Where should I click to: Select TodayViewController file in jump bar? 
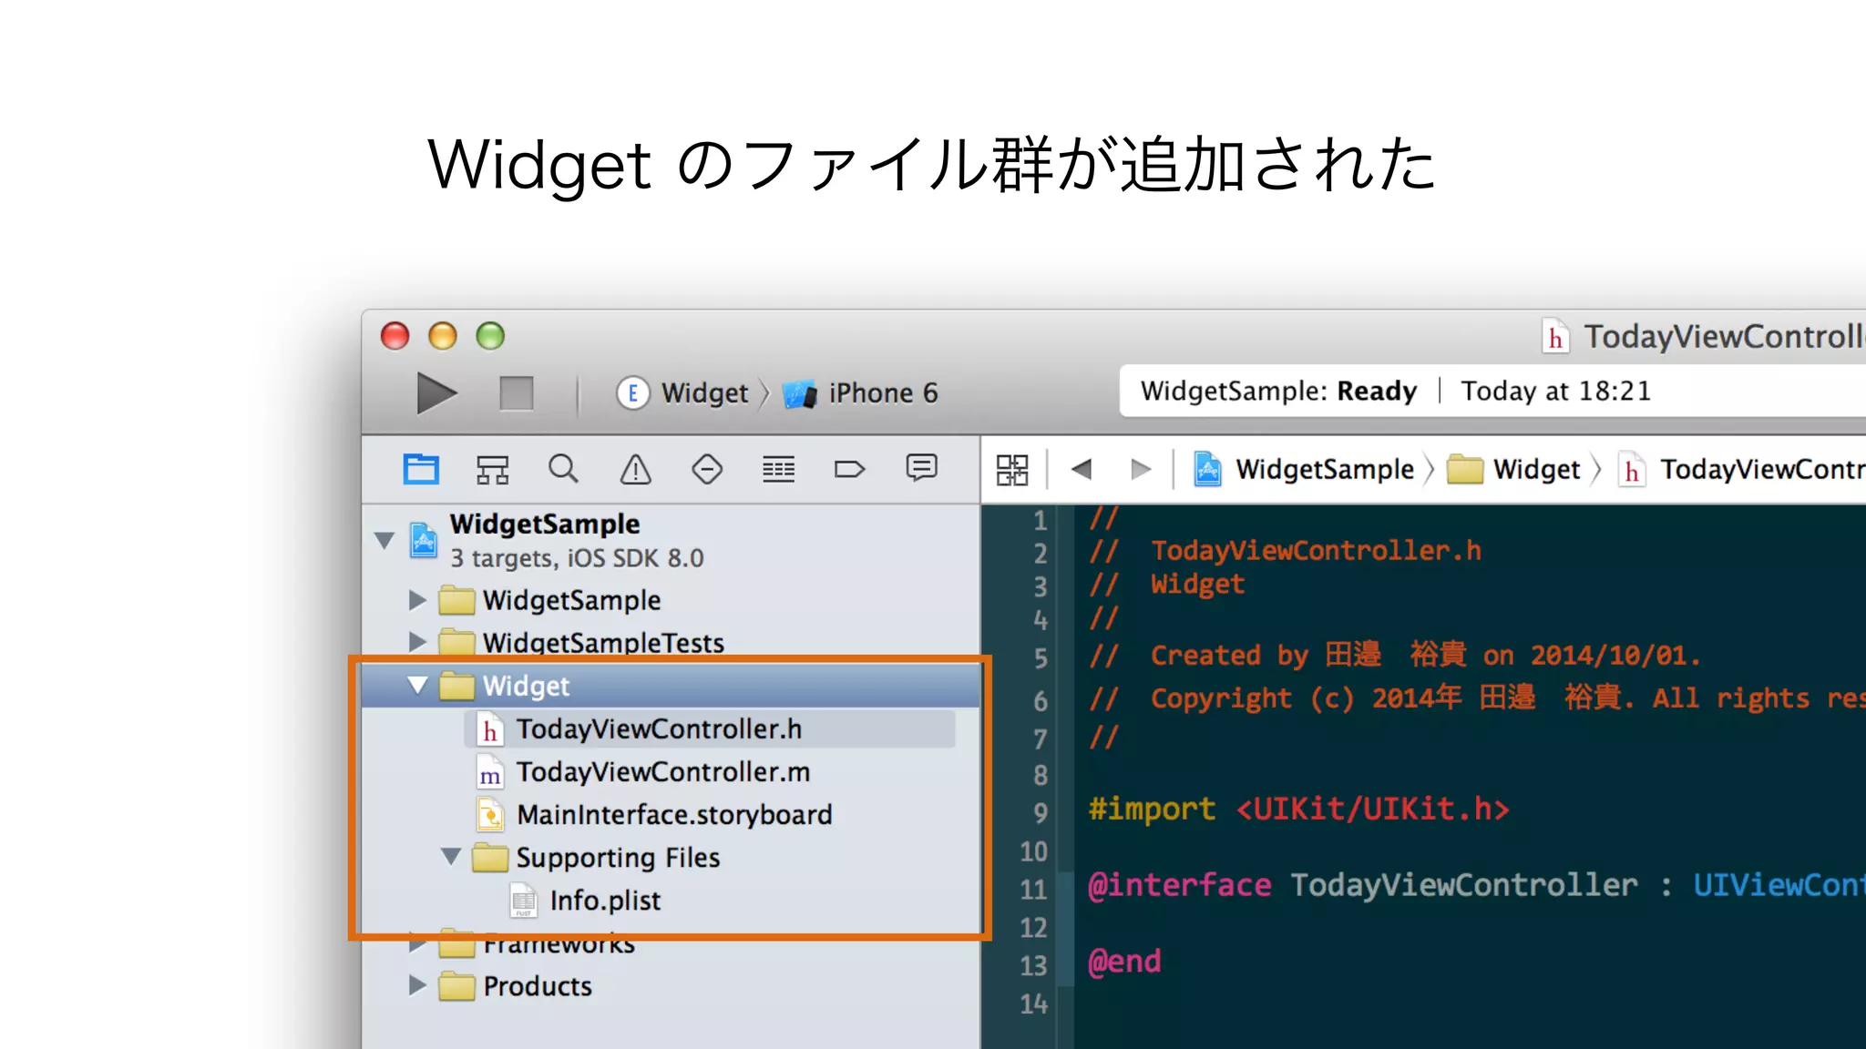[x=1742, y=470]
